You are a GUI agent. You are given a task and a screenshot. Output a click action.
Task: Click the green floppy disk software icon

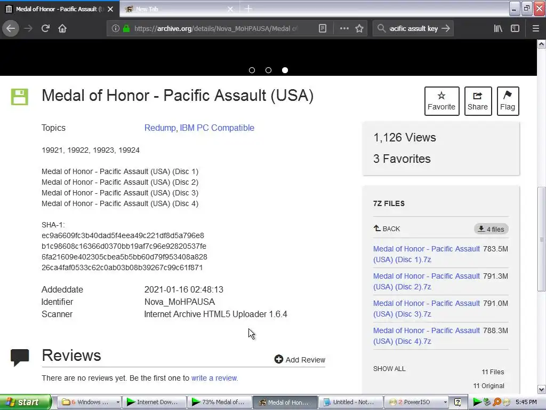tap(20, 97)
